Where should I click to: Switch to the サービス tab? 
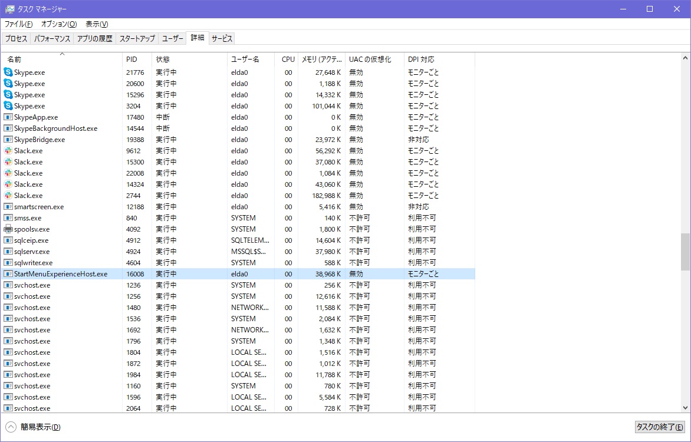(x=222, y=38)
